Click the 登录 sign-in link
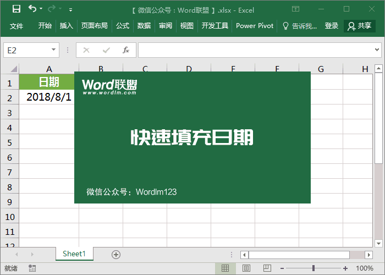The width and height of the screenshot is (385, 275). click(332, 26)
